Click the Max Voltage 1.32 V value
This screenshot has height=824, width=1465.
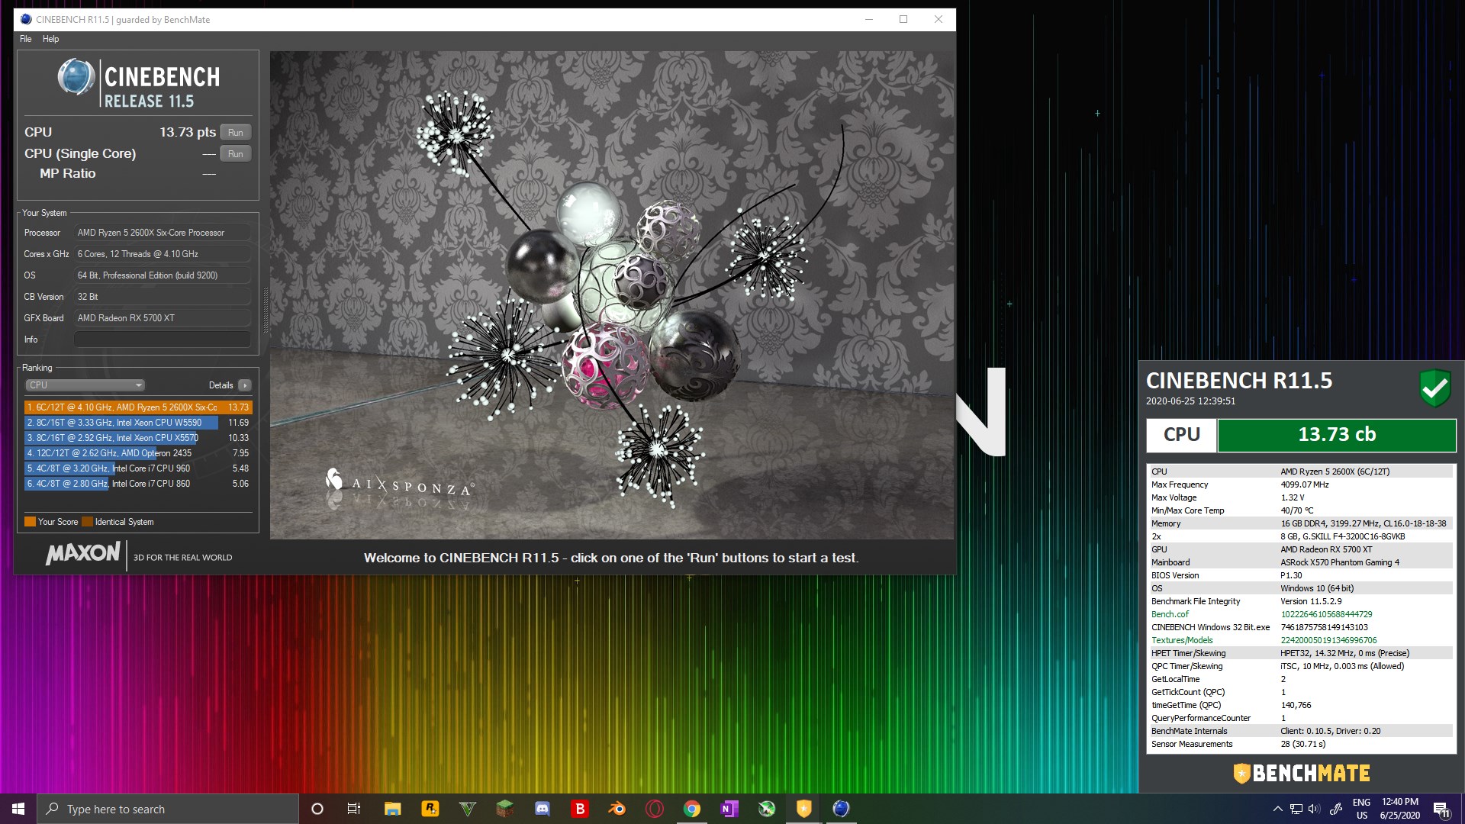1293,497
